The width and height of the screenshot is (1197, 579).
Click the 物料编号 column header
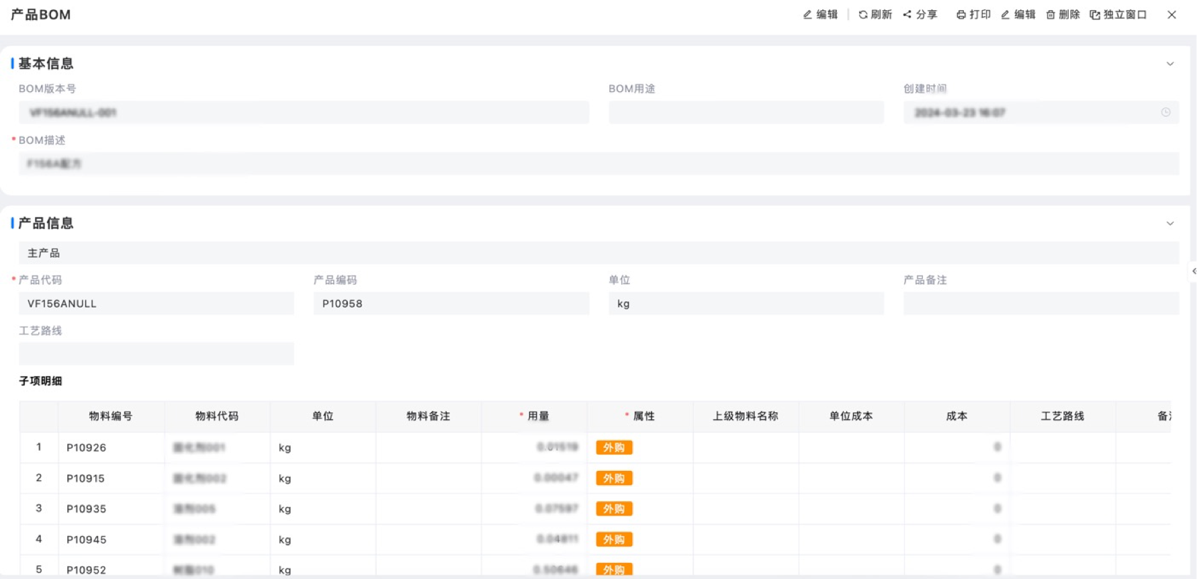click(x=111, y=416)
